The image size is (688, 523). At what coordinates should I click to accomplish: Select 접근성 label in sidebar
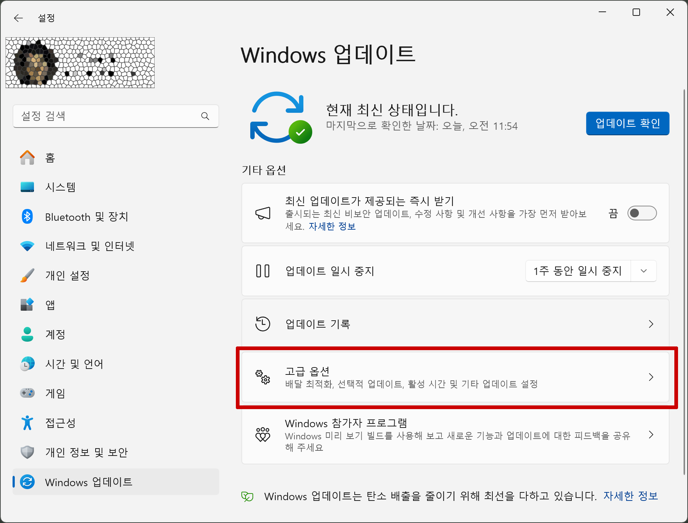(x=61, y=423)
